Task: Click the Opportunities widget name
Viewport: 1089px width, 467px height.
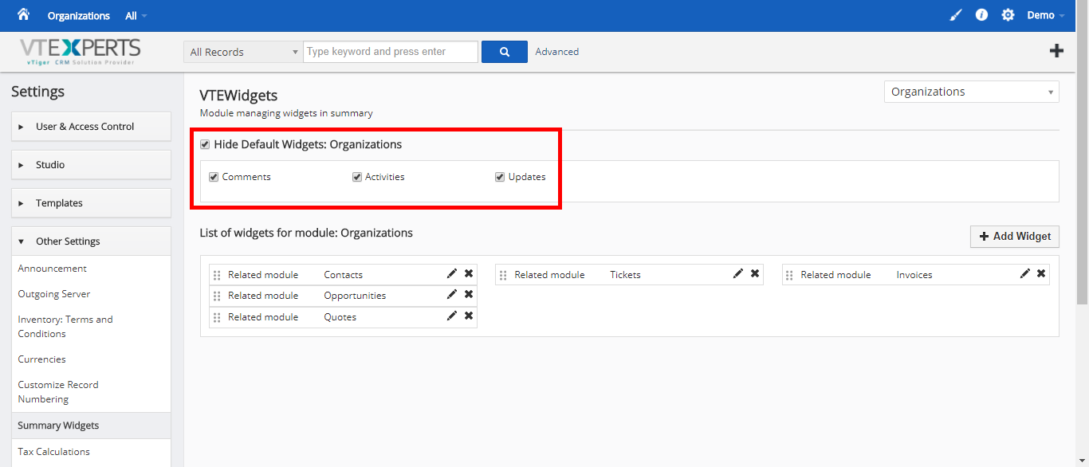Action: point(355,296)
